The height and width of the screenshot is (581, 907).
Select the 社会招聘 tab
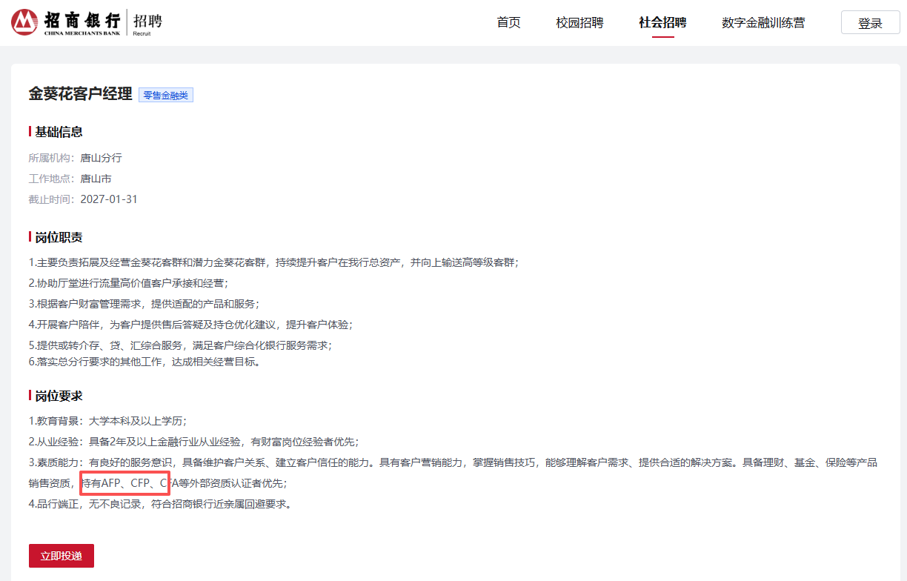point(662,23)
